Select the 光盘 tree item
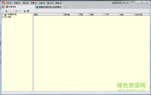 pos(9,17)
